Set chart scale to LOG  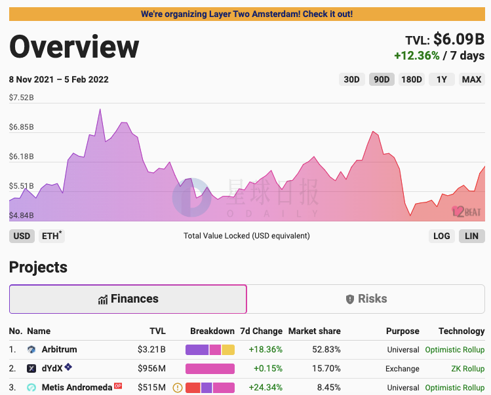(x=442, y=236)
